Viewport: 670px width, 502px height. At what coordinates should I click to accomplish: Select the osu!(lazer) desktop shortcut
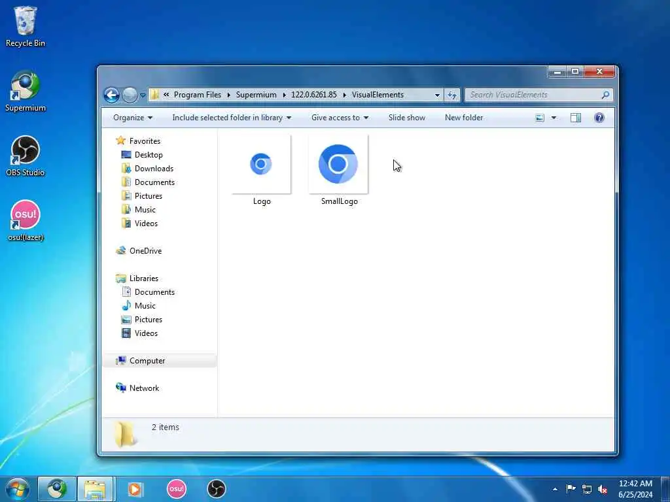(26, 220)
